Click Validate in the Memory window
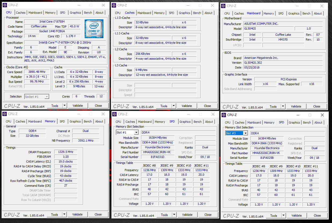332x223 pixels. point(77,214)
